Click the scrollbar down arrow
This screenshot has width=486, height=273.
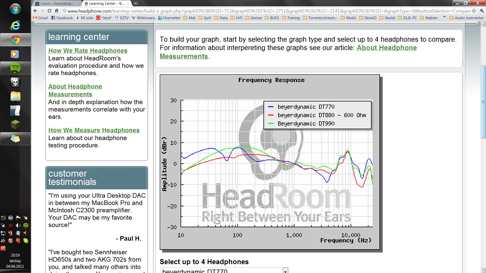click(x=483, y=270)
